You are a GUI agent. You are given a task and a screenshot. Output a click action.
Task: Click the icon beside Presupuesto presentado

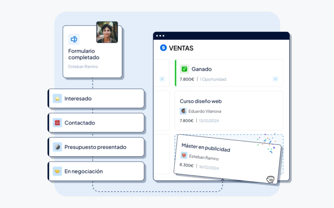point(57,147)
